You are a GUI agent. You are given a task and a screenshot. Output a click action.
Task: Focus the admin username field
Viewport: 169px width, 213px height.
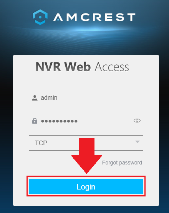click(86, 97)
